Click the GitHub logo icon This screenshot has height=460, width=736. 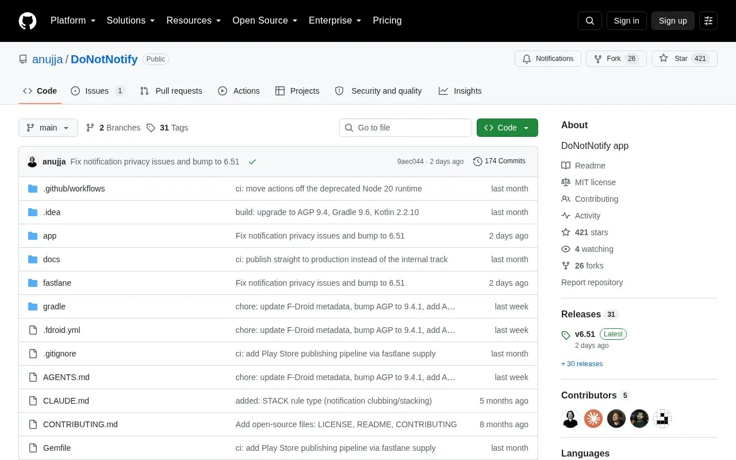point(28,21)
